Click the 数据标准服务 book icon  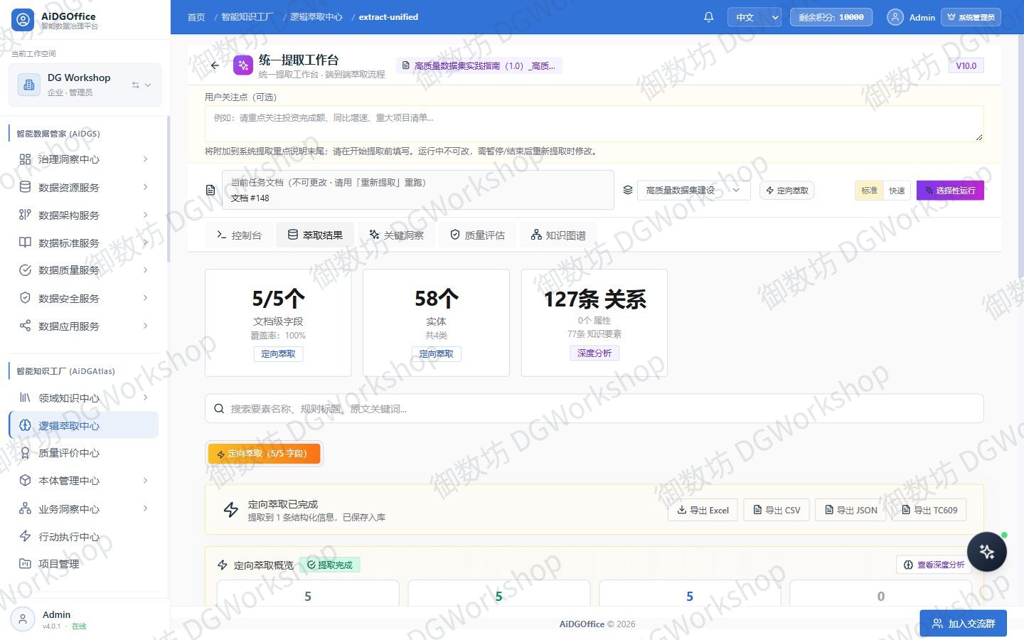tap(25, 242)
